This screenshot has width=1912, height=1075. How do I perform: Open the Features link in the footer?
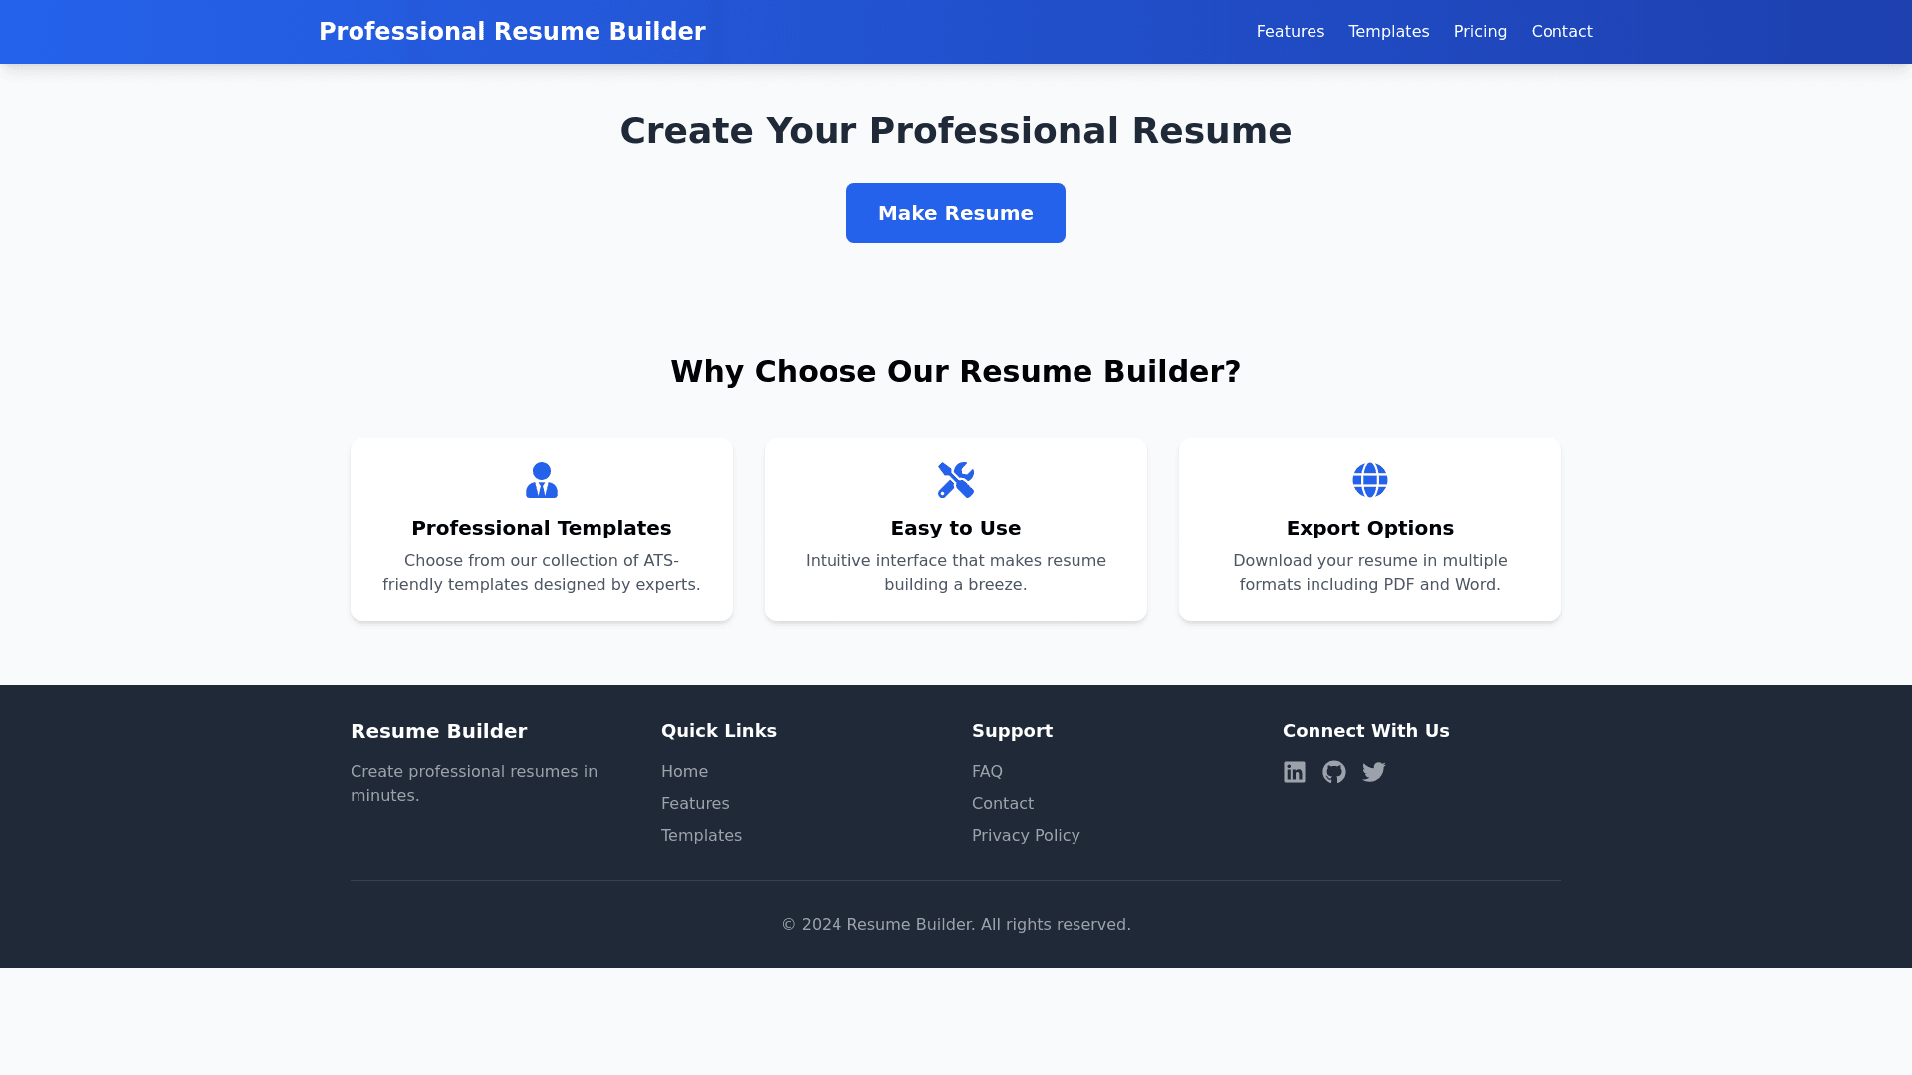695,804
